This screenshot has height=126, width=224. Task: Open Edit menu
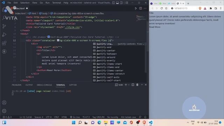coord(15,3)
